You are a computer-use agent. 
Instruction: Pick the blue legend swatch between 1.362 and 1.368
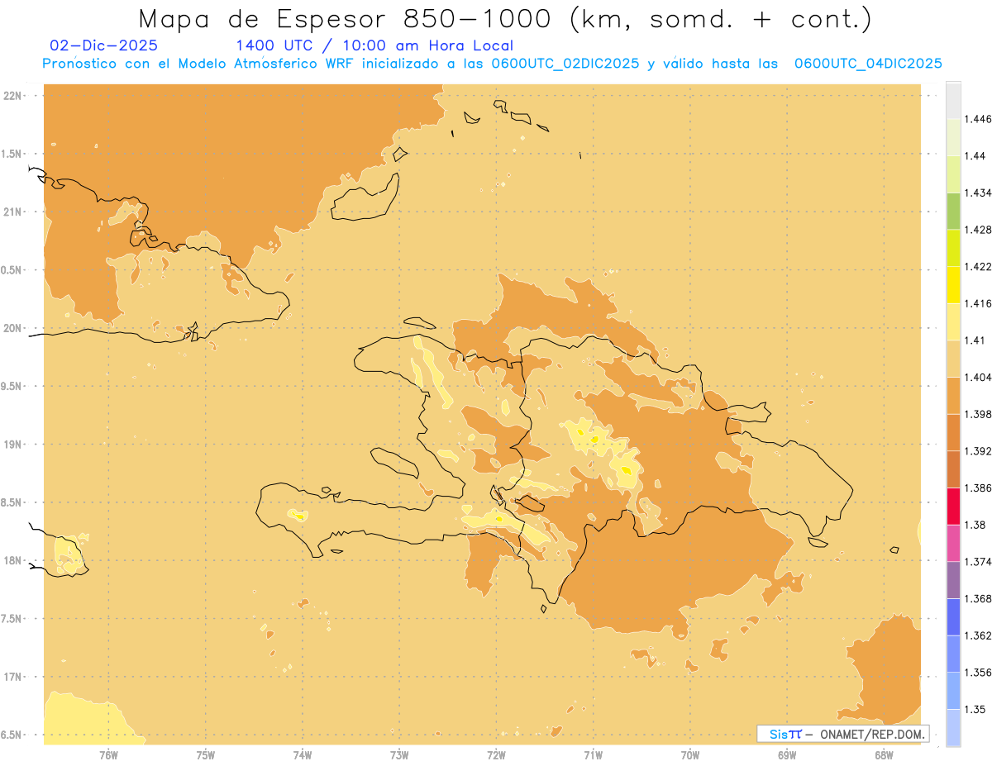click(953, 616)
